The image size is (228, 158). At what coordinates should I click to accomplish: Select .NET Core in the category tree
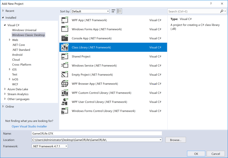[x=18, y=45]
